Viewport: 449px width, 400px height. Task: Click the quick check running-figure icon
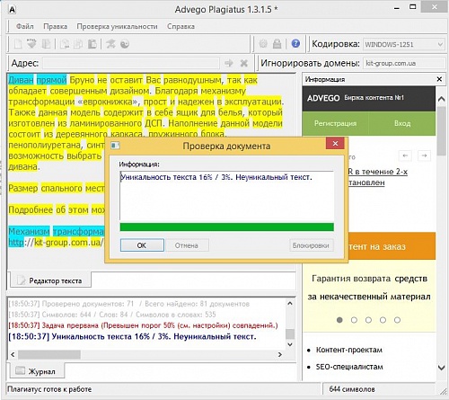110,44
